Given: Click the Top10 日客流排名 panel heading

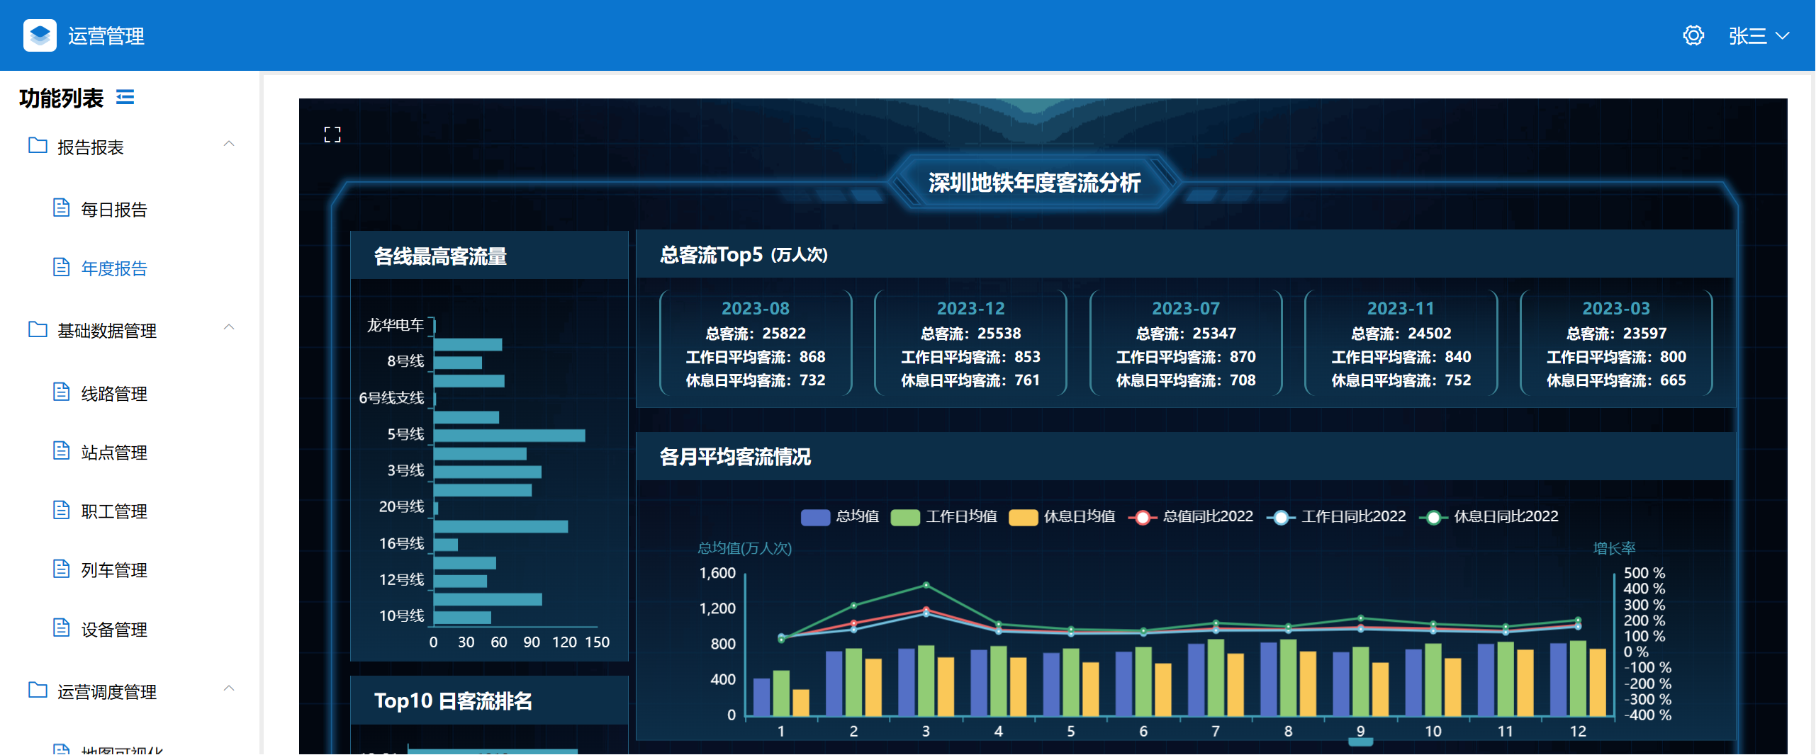Looking at the screenshot, I should pos(453,701).
